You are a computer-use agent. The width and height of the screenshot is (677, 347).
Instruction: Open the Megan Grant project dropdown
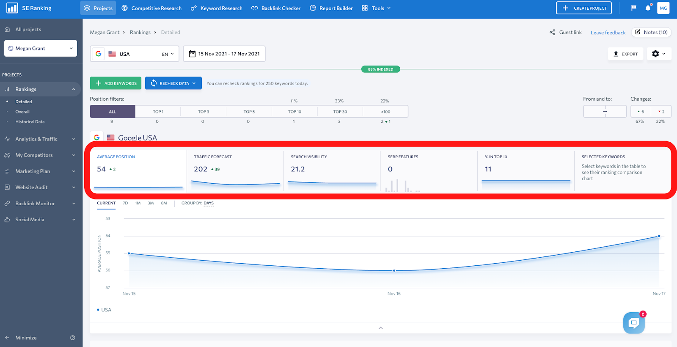coord(41,48)
